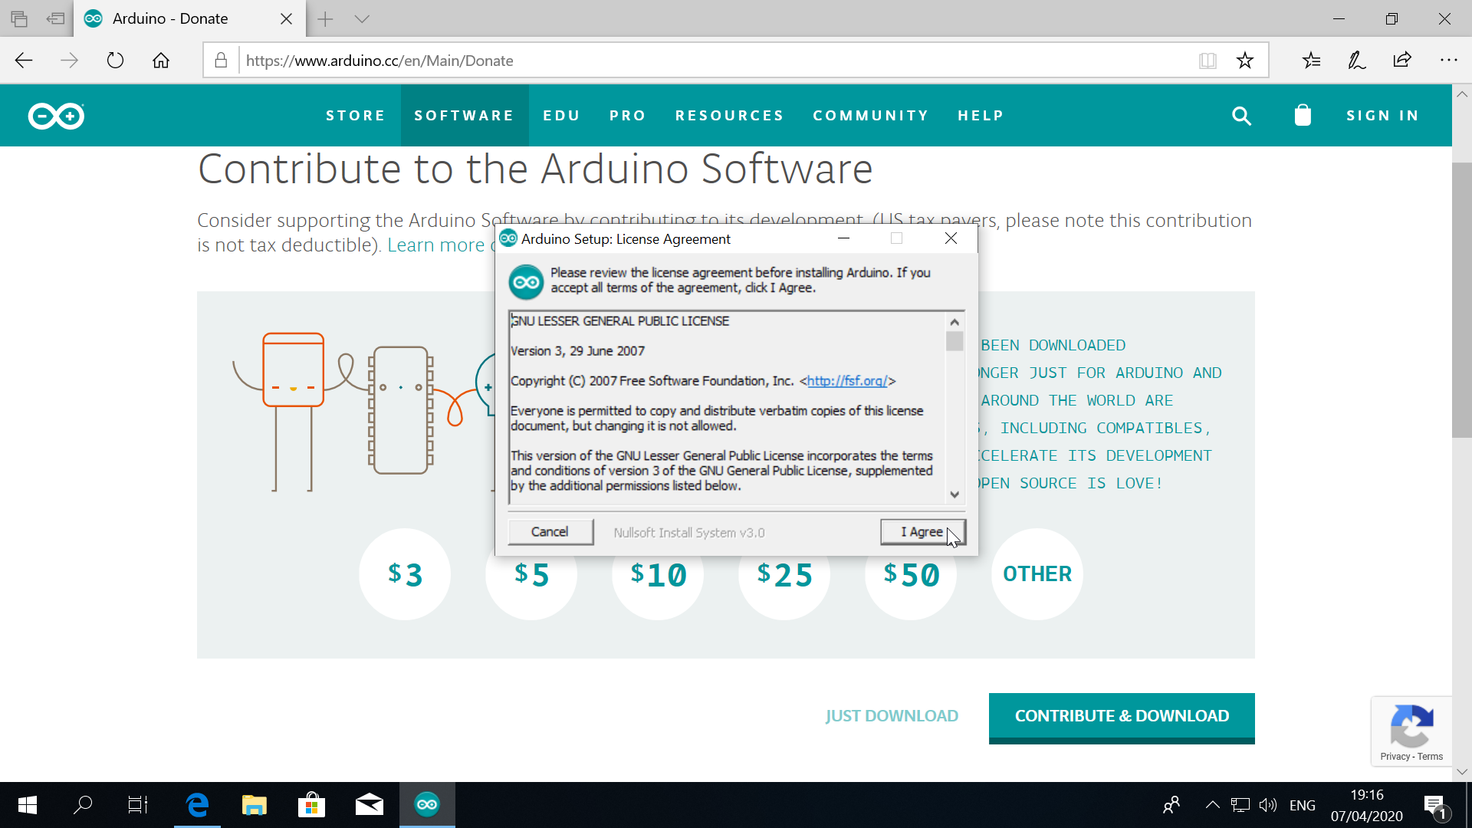Image resolution: width=1472 pixels, height=828 pixels.
Task: Go back with the browser back arrow
Action: click(24, 61)
